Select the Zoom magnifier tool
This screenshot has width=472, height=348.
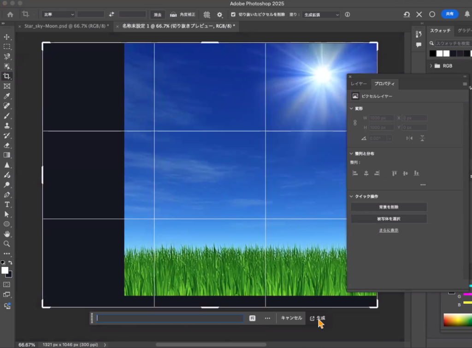(7, 243)
